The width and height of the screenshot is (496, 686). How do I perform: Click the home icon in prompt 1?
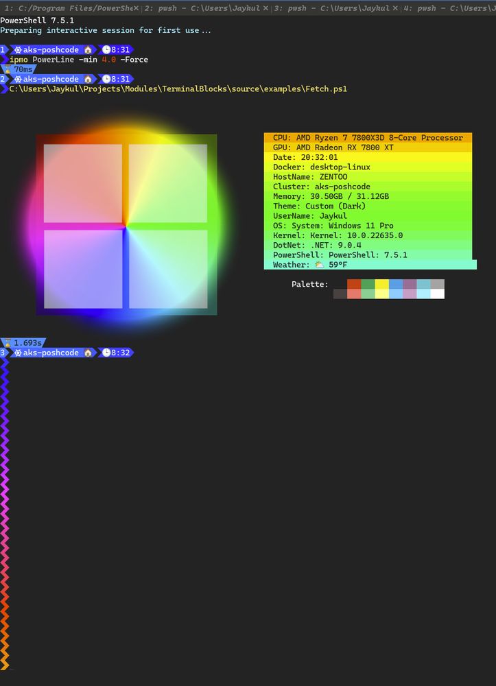click(88, 50)
